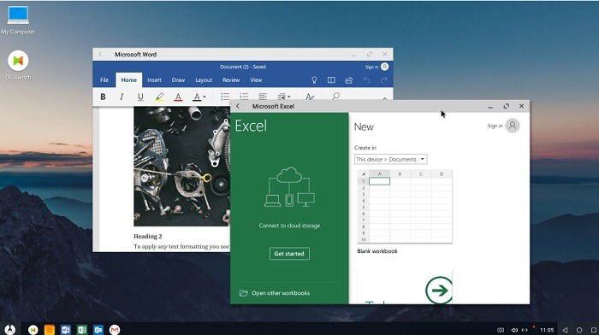The image size is (599, 335).
Task: Switch to the Insert tab in Word
Action: click(x=154, y=80)
